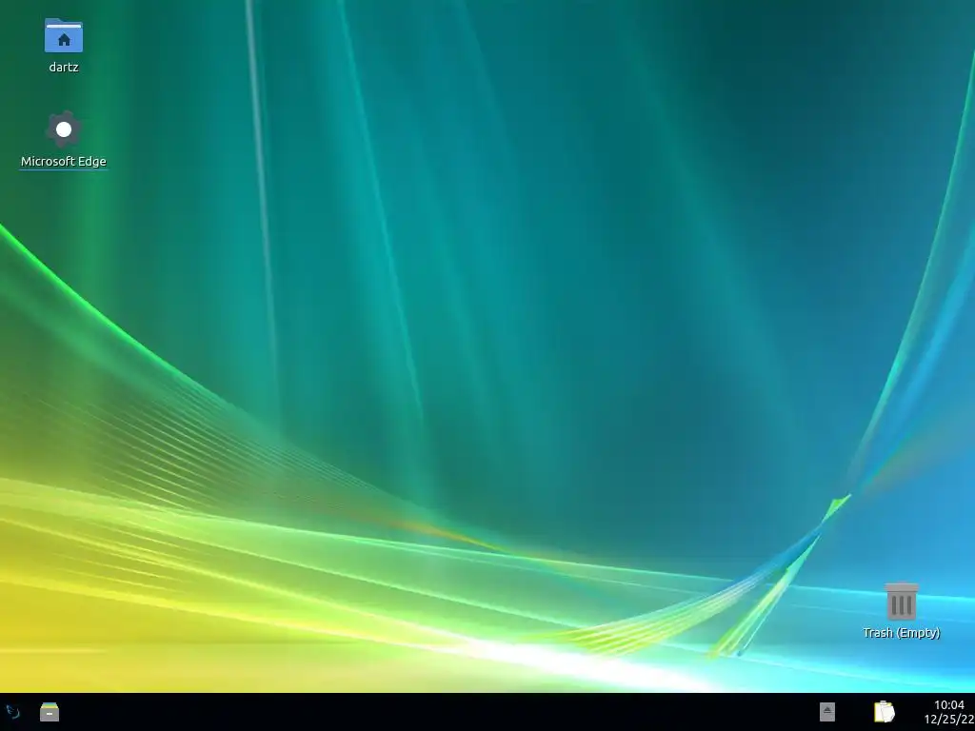
Task: Click the Microsoft Edge label text
Action: point(64,162)
